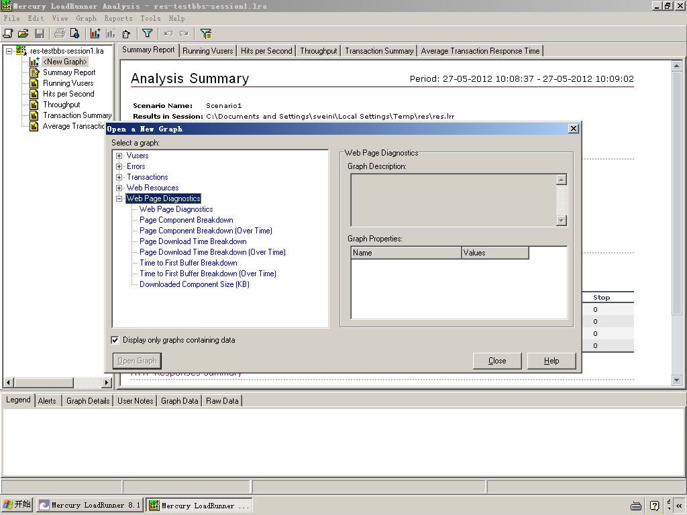The image size is (687, 515).
Task: Click the Open Graph button
Action: point(137,361)
